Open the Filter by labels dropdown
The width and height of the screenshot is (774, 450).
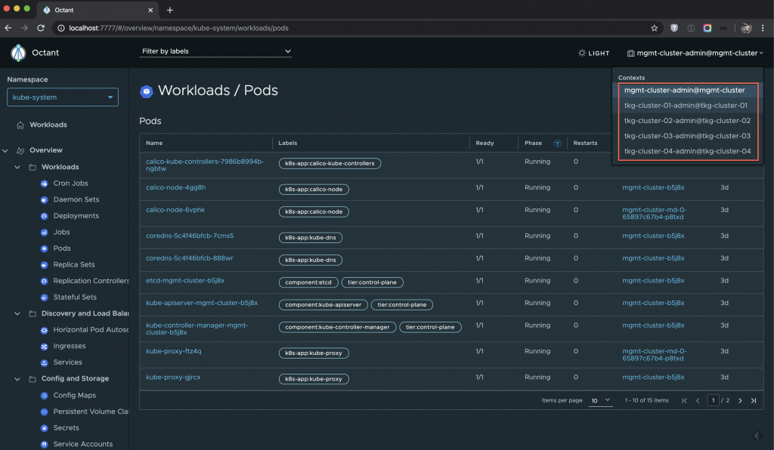click(x=215, y=51)
